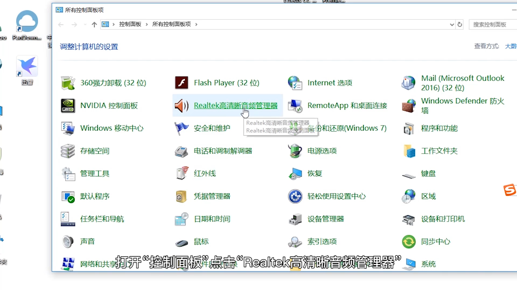Expand the chevron after 所有控制面板项 breadcrumb
517x290 pixels.
click(x=196, y=24)
